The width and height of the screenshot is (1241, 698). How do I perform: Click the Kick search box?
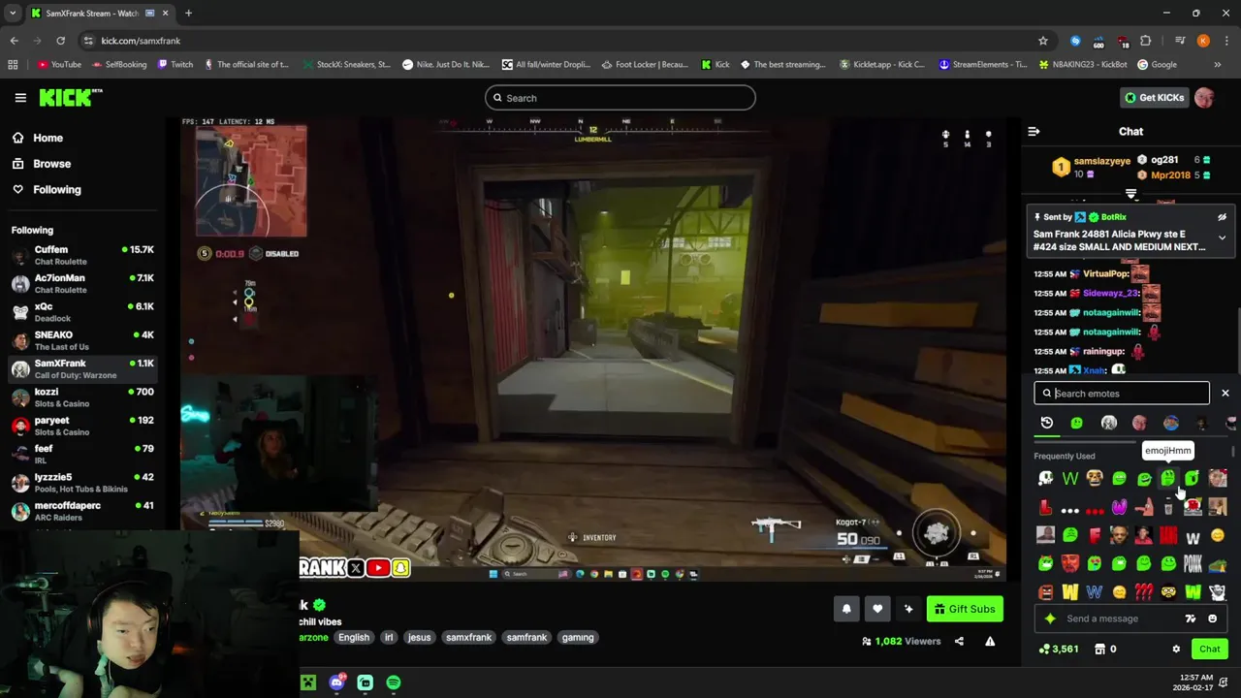620,97
